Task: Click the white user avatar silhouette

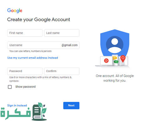Action: (x=115, y=45)
